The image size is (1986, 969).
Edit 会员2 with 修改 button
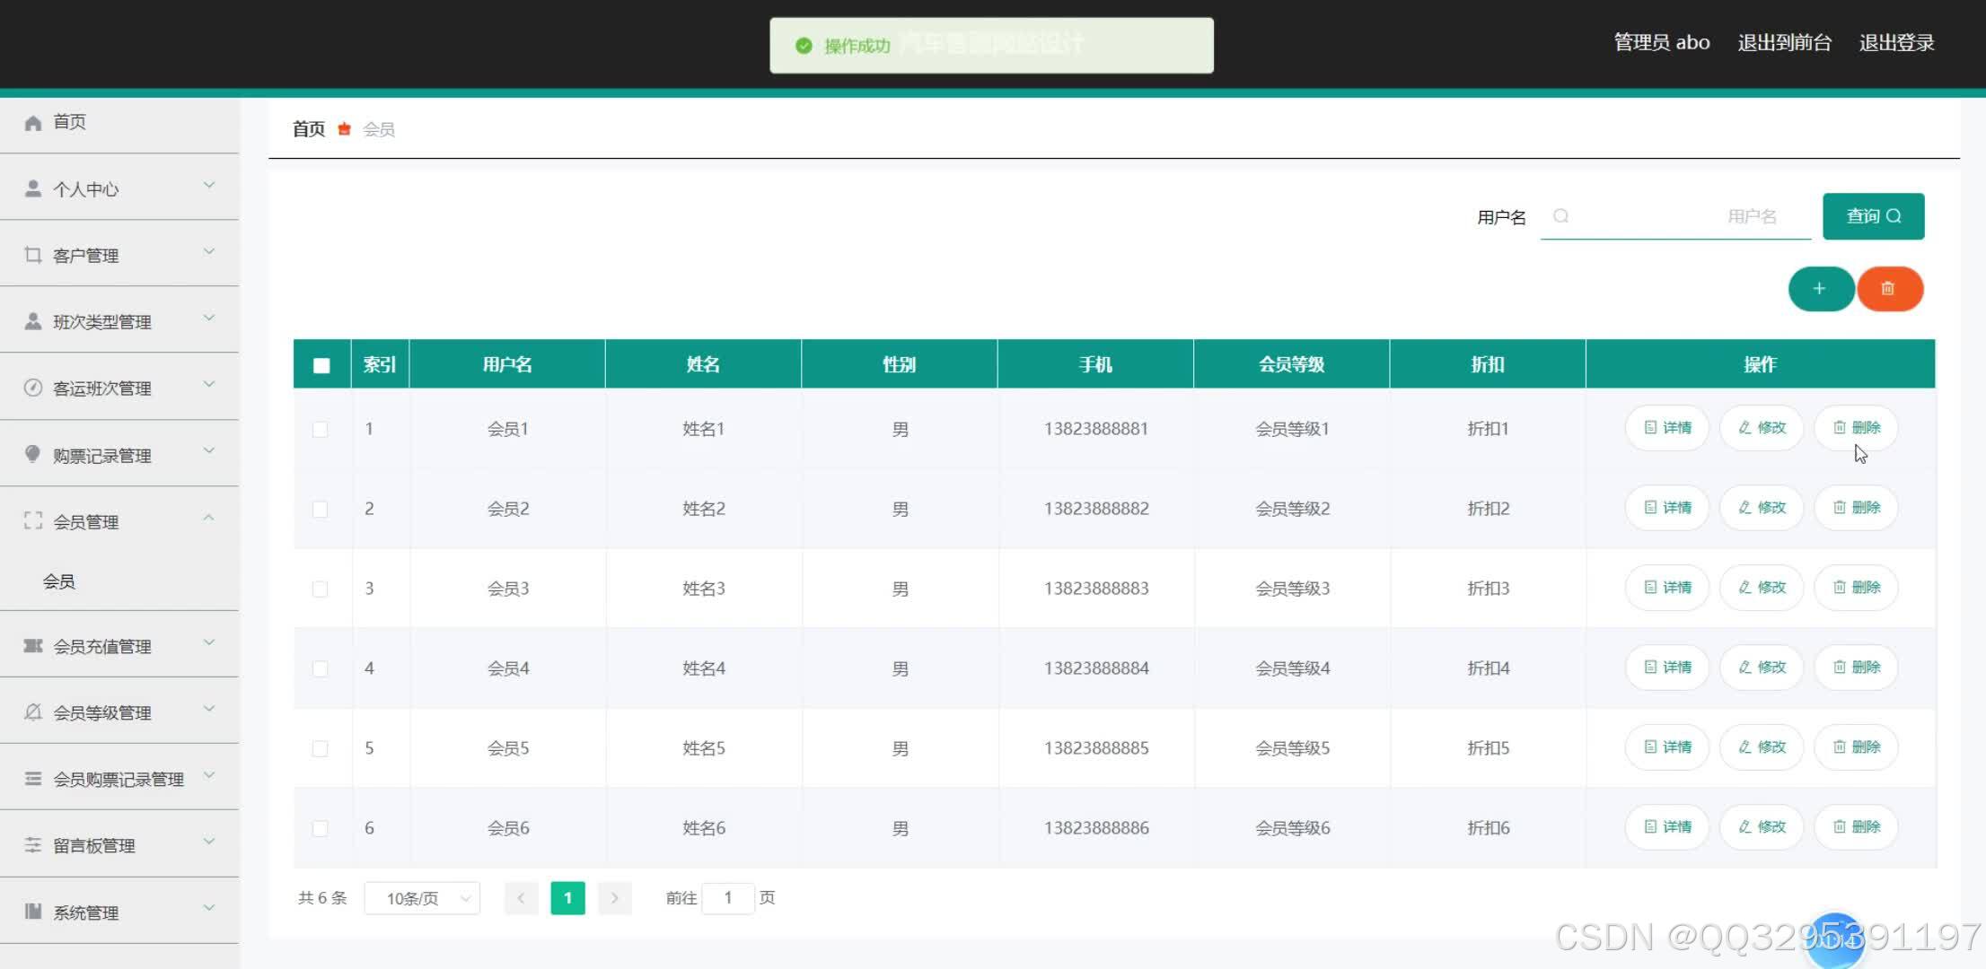coord(1762,508)
